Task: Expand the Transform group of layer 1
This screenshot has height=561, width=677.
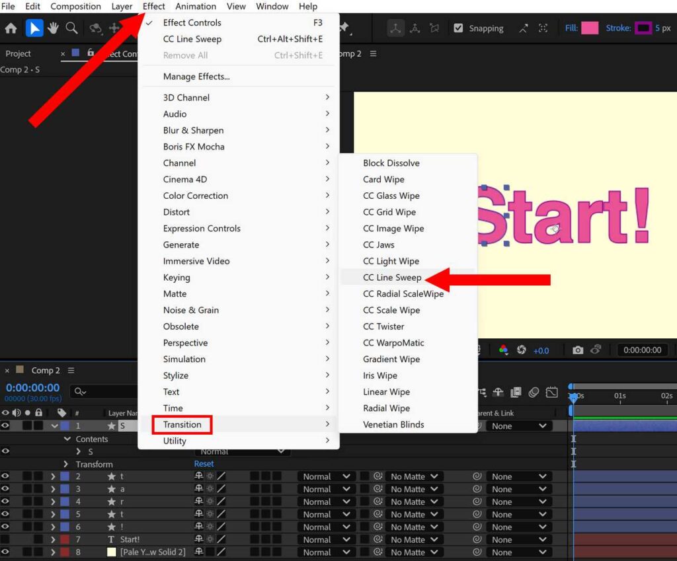Action: click(x=65, y=464)
